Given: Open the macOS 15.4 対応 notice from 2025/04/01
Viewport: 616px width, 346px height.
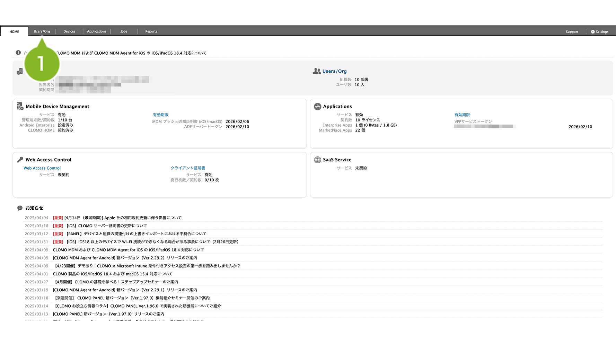Looking at the screenshot, I should [113, 274].
